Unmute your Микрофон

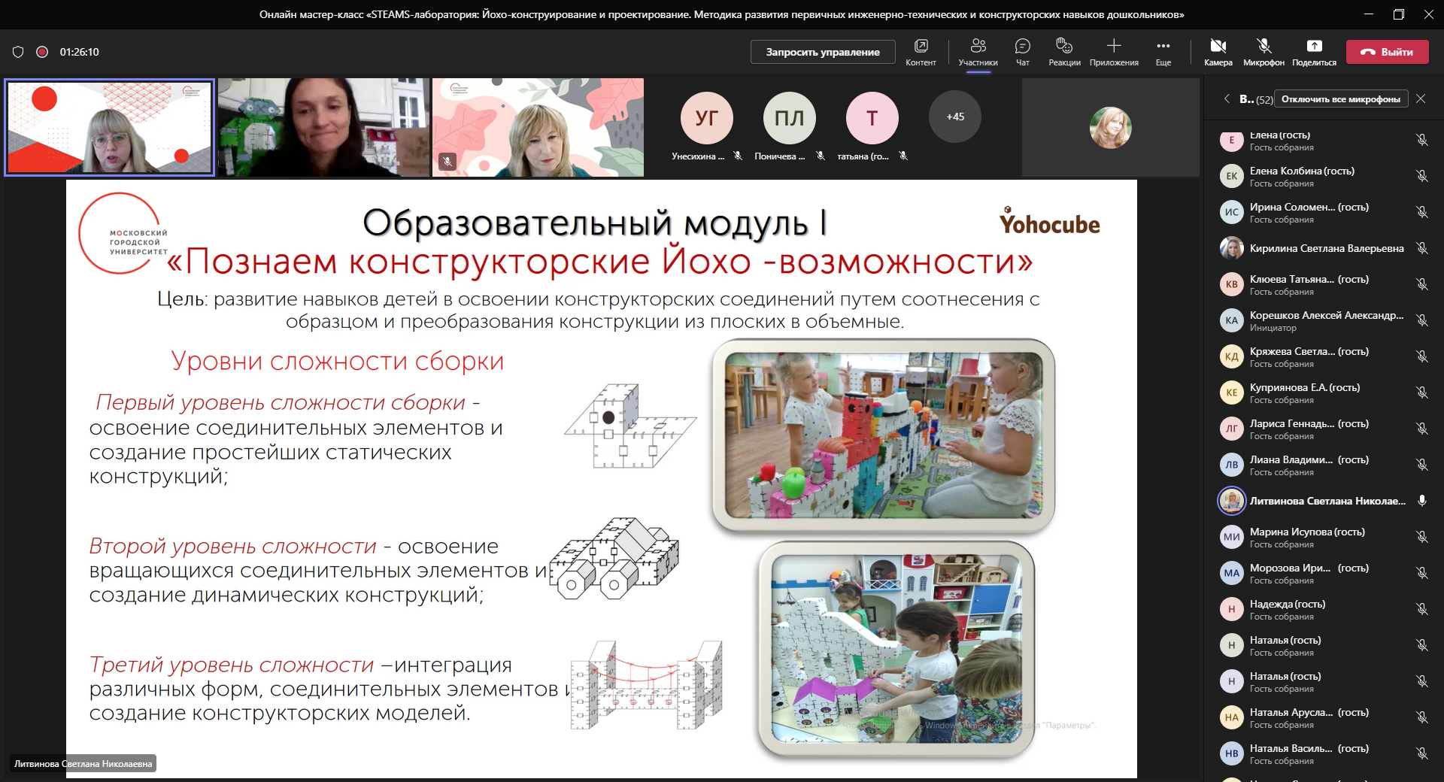pos(1263,51)
